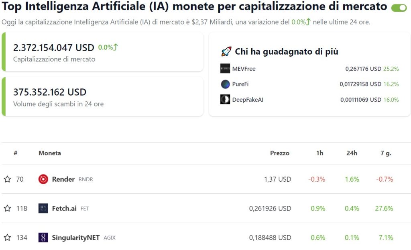Viewport: 411px width, 250px height.
Task: Sort by the 24h column header
Action: click(352, 153)
